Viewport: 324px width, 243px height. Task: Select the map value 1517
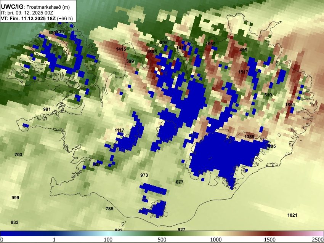click(243, 72)
